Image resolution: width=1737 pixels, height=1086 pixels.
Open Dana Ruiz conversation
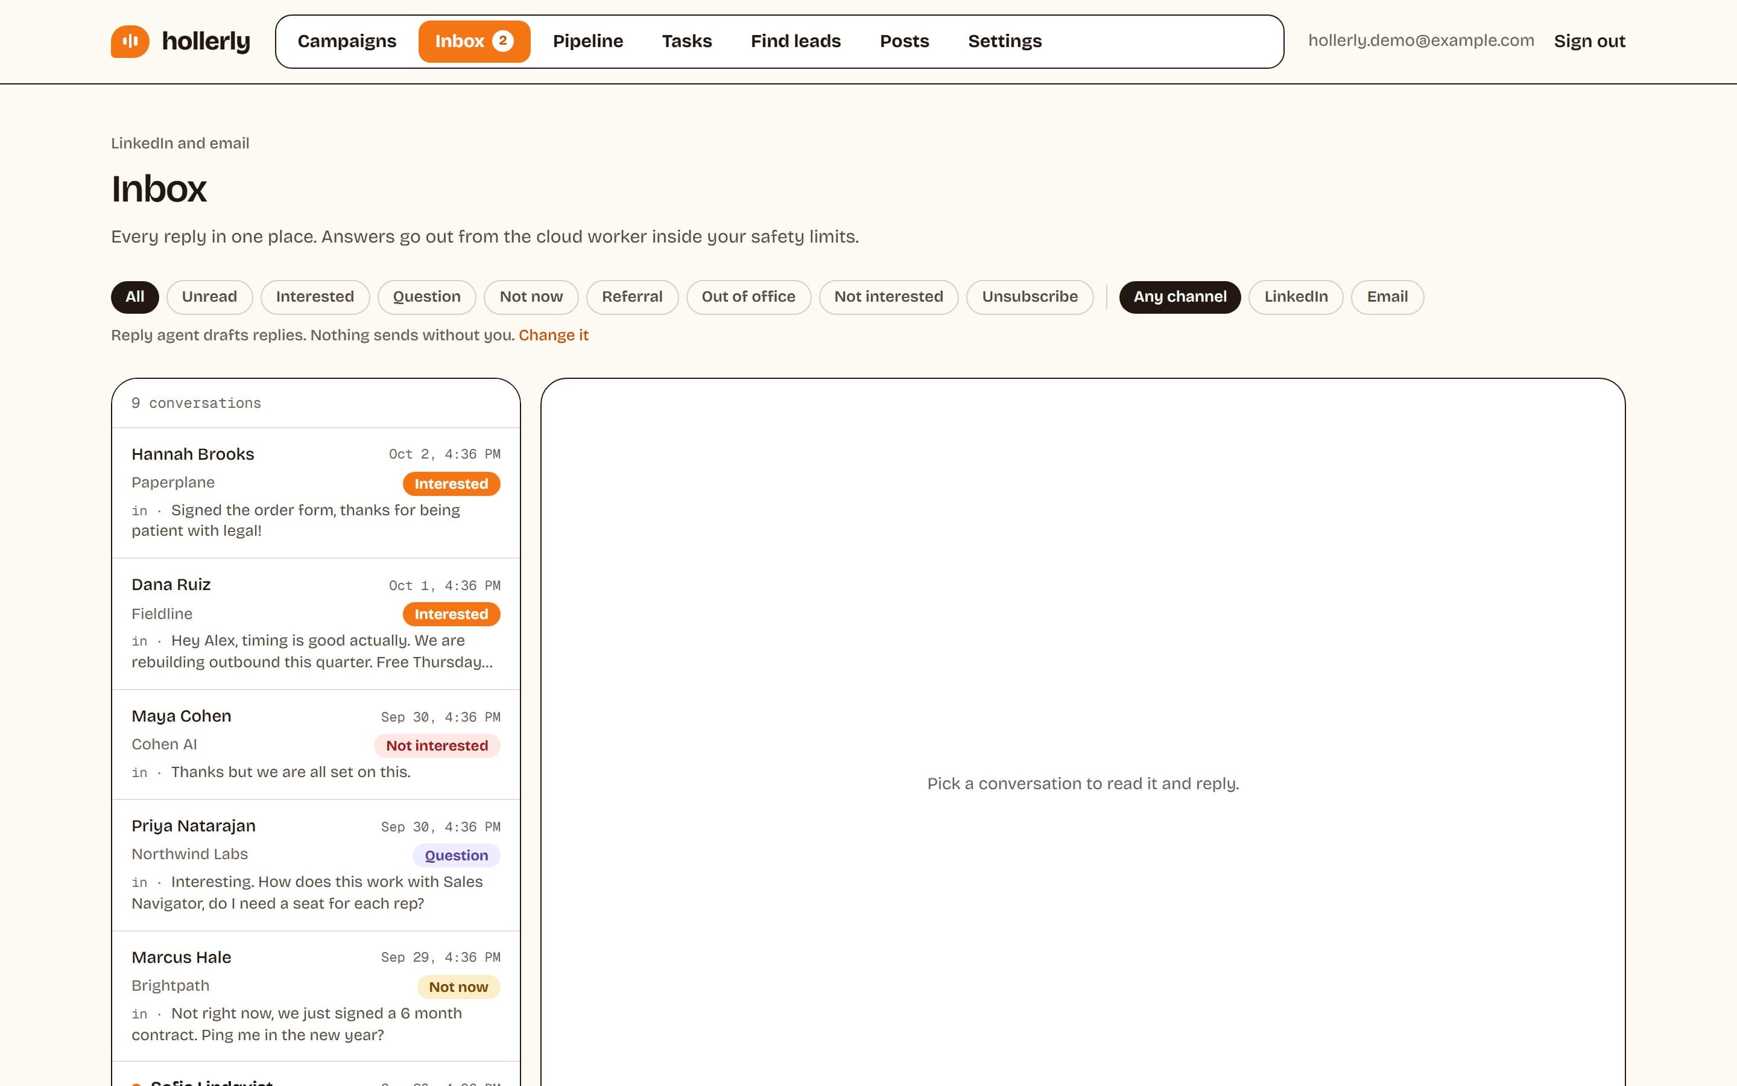click(316, 623)
